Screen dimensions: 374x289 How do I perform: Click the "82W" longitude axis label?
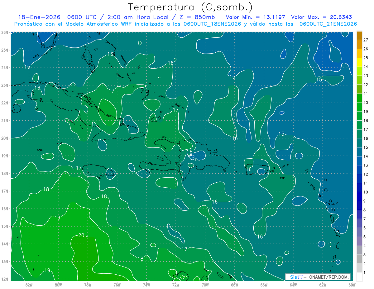(29, 285)
